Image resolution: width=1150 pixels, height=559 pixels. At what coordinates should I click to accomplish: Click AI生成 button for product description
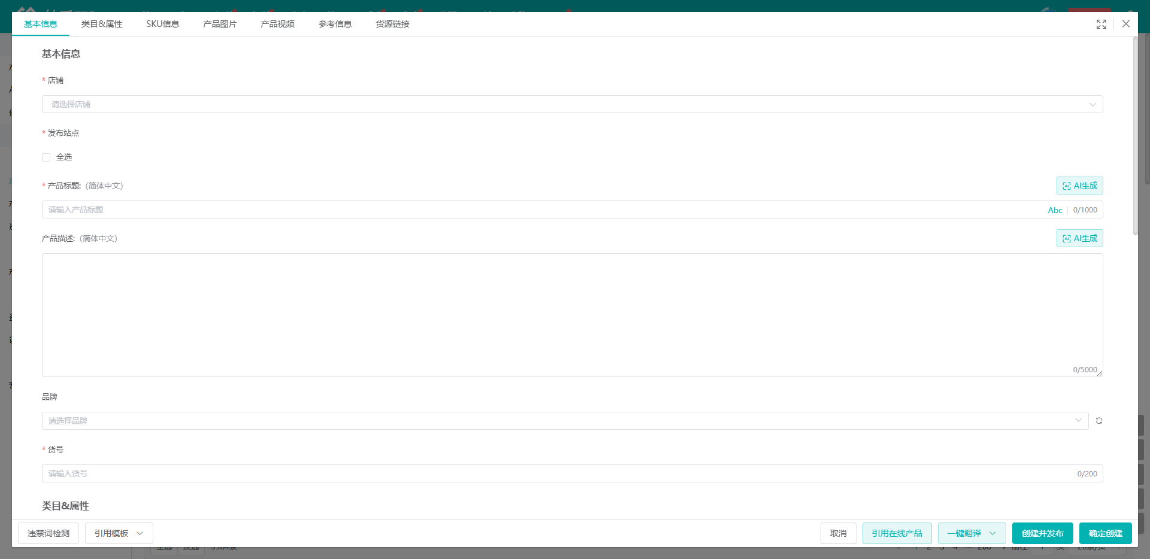pos(1079,238)
